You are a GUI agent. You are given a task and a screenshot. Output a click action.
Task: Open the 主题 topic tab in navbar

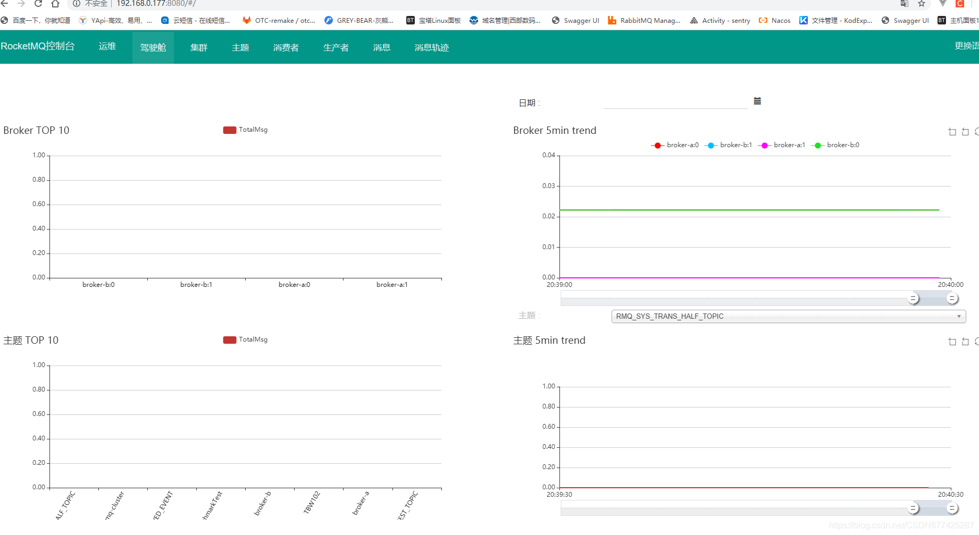click(x=240, y=47)
